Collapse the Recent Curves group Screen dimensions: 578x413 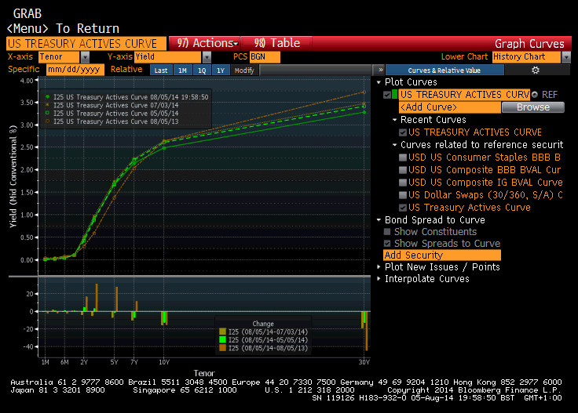tap(394, 120)
